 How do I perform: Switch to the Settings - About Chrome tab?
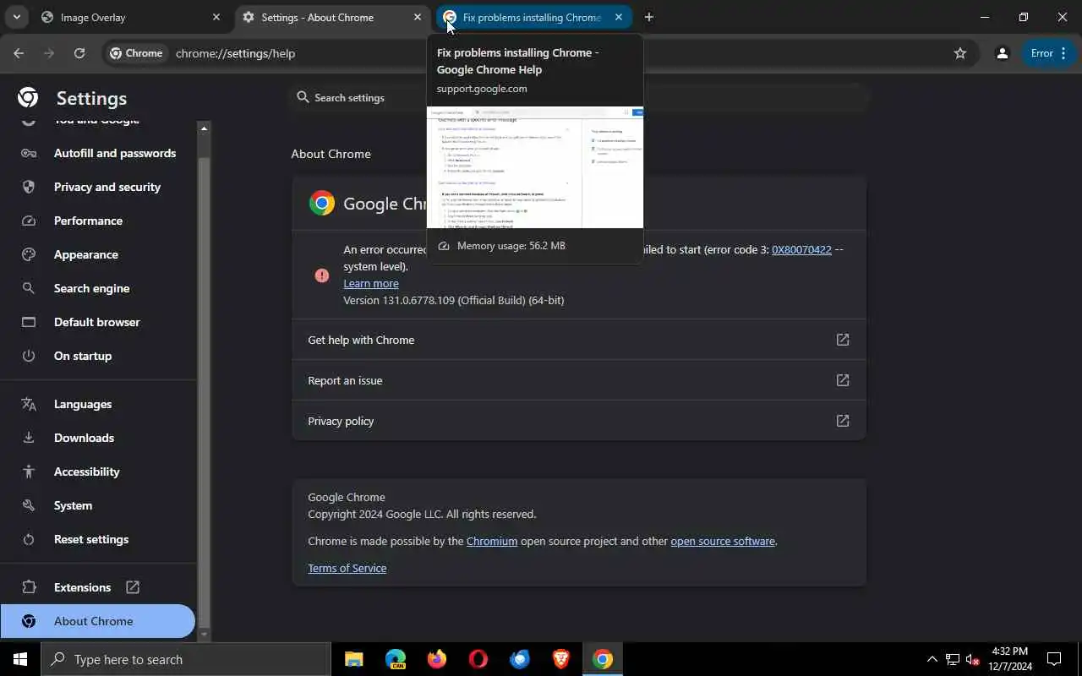pyautogui.click(x=332, y=17)
